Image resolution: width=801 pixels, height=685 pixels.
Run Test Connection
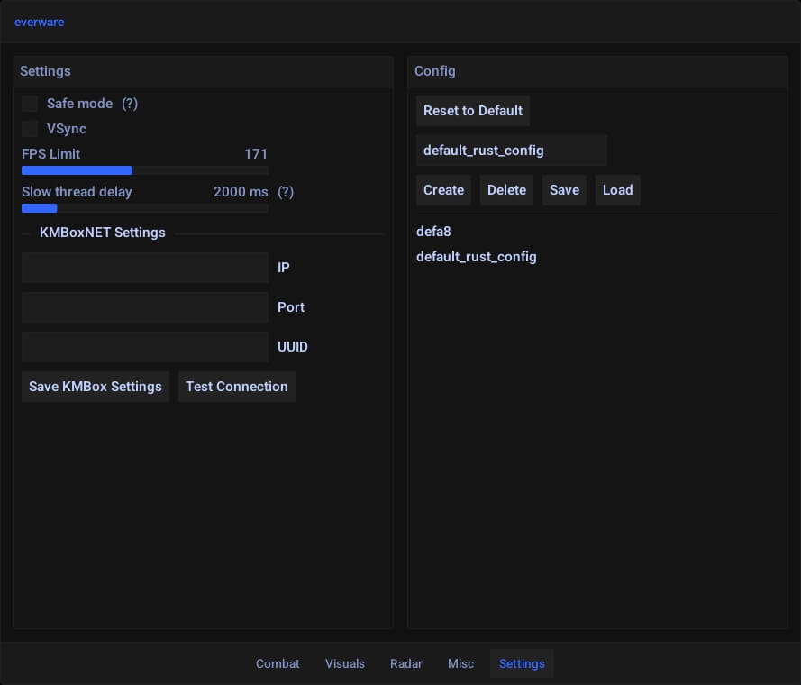pyautogui.click(x=236, y=387)
